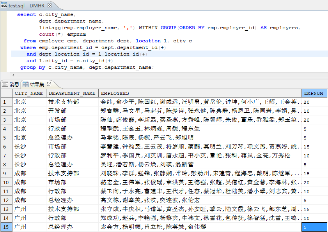328x232 pixels.
Task: Select row number 1 header
Action: coord(6,102)
